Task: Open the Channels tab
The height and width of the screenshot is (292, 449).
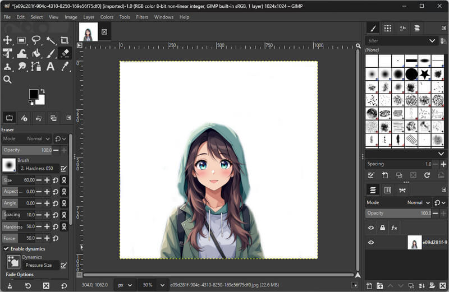Action: pos(387,190)
